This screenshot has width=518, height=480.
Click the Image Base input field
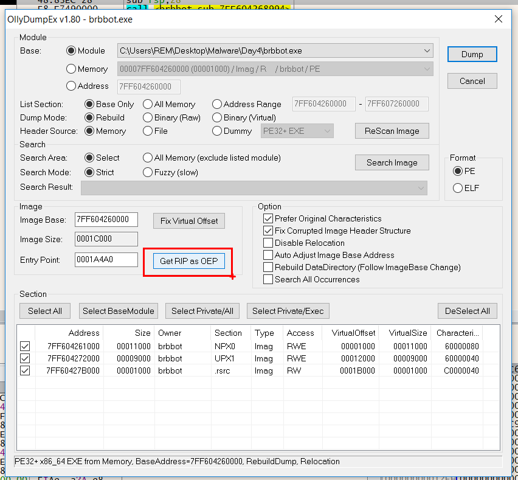[x=106, y=219]
